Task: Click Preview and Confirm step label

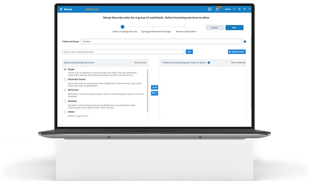Action: [186, 32]
